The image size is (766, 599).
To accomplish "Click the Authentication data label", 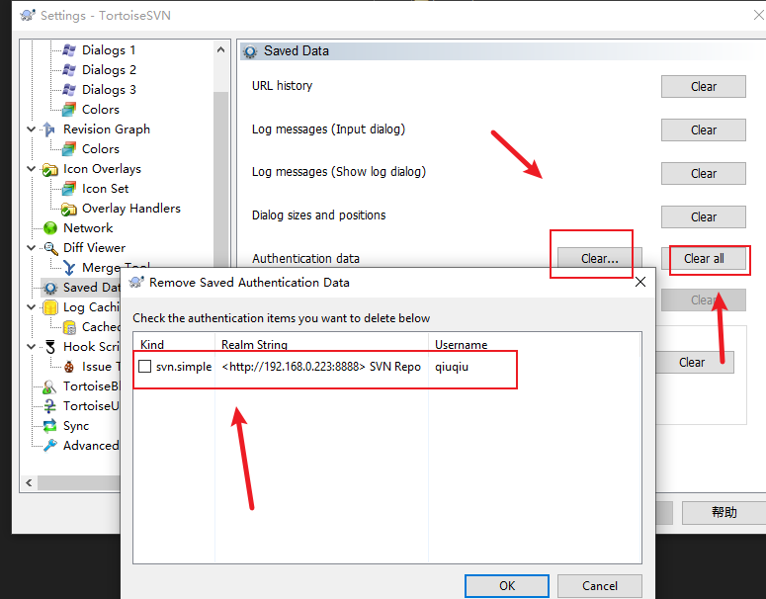I will (x=305, y=258).
